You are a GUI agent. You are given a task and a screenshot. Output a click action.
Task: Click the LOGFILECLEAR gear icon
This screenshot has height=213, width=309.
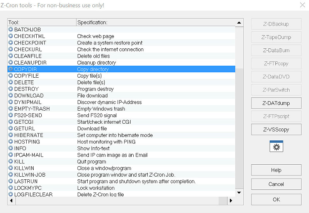pyautogui.click(x=11, y=194)
